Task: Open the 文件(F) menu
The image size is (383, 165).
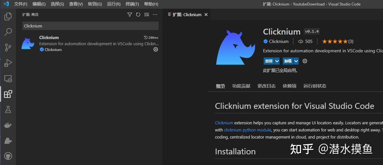Action: (x=20, y=4)
